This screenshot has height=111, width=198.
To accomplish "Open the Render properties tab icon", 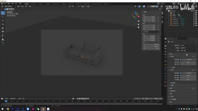I will (165, 46).
